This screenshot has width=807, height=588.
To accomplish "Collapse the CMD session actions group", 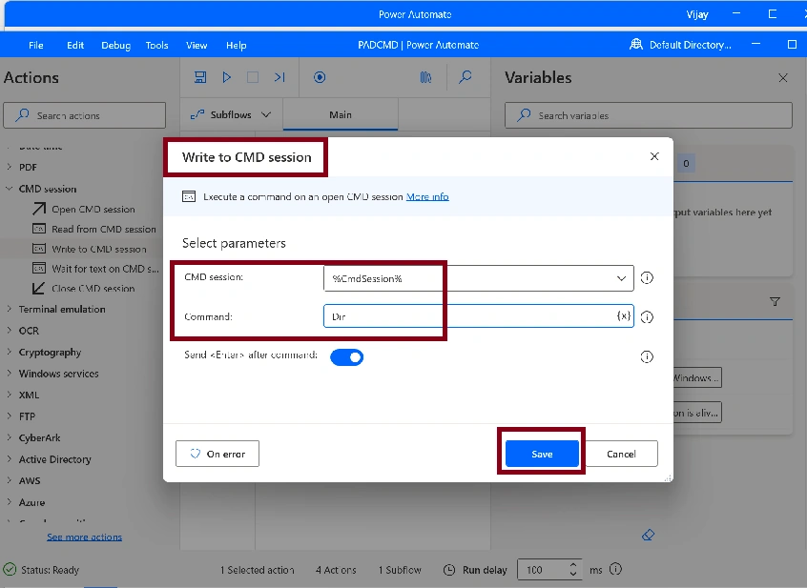I will click(x=9, y=189).
